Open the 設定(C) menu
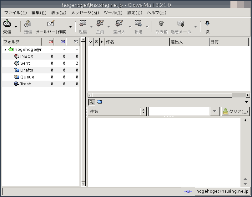Screen dimensions: 252x197 [135, 13]
